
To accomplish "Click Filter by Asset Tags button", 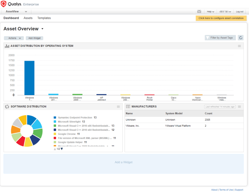I will pos(220,38).
